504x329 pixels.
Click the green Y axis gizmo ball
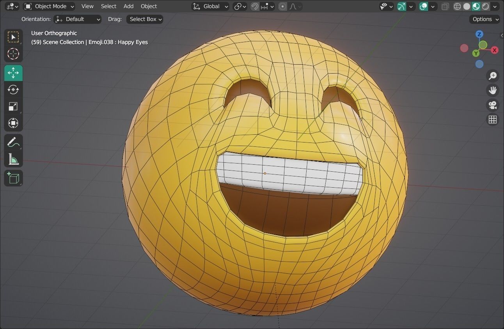coord(476,53)
